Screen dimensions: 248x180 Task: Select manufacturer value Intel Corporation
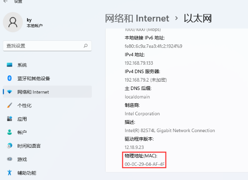pos(142,113)
